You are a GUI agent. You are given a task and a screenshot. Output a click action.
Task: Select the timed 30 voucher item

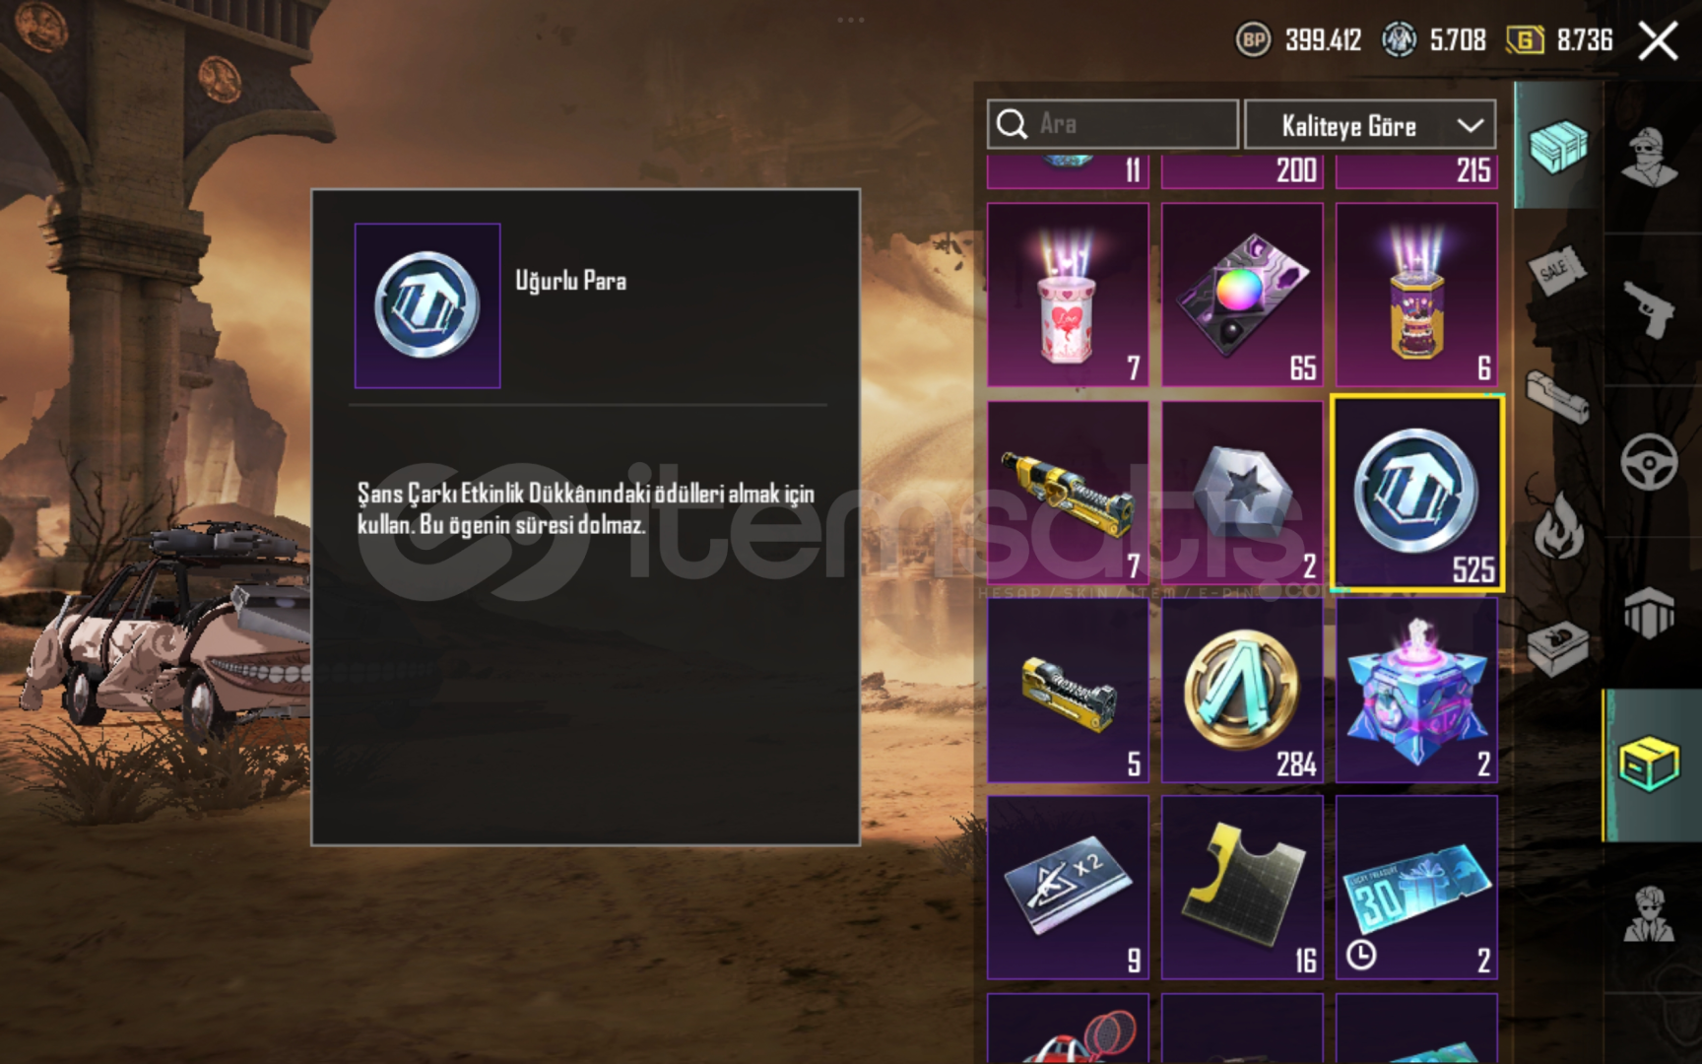tap(1416, 888)
